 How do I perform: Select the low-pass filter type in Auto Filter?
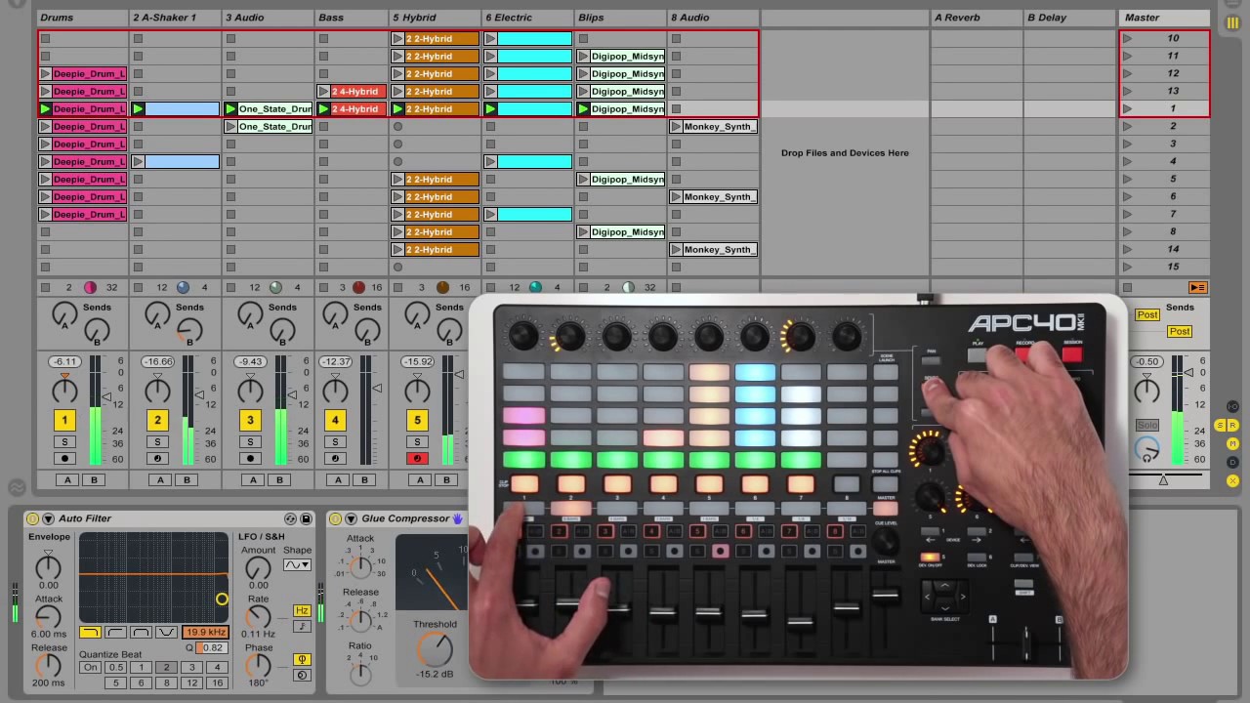(x=90, y=633)
